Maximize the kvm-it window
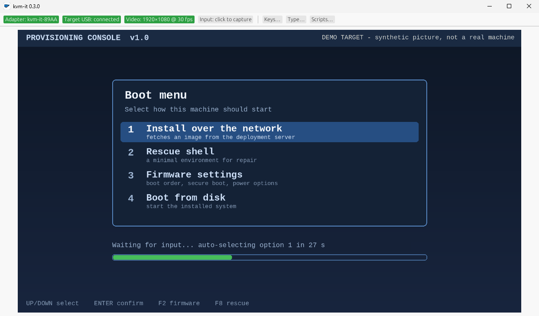539x316 pixels. point(509,6)
